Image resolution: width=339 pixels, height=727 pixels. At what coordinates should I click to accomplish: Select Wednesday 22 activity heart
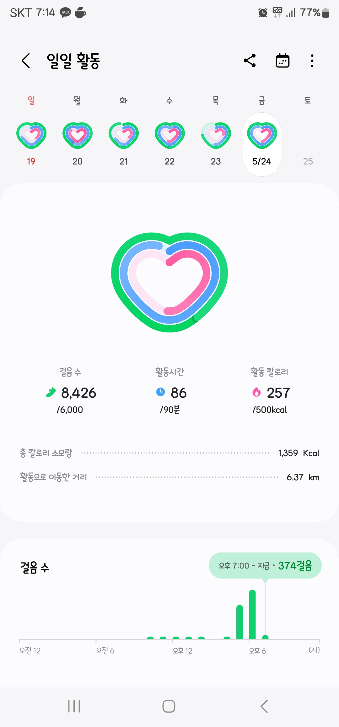point(170,136)
